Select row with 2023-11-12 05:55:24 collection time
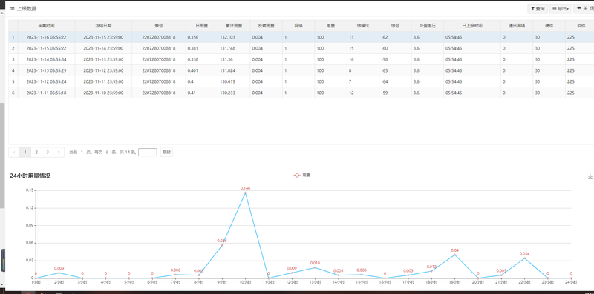This screenshot has width=594, height=294. [301, 81]
